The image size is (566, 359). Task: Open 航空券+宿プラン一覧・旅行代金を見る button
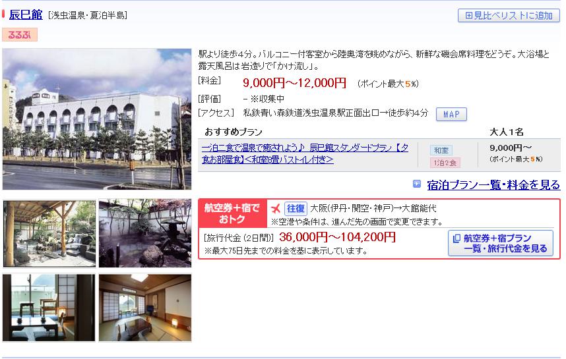[x=500, y=243]
